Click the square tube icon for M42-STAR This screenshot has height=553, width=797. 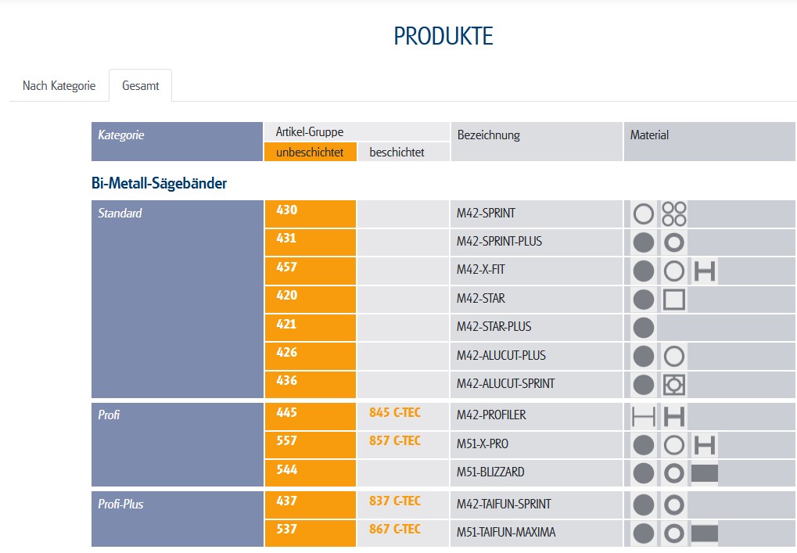click(673, 300)
